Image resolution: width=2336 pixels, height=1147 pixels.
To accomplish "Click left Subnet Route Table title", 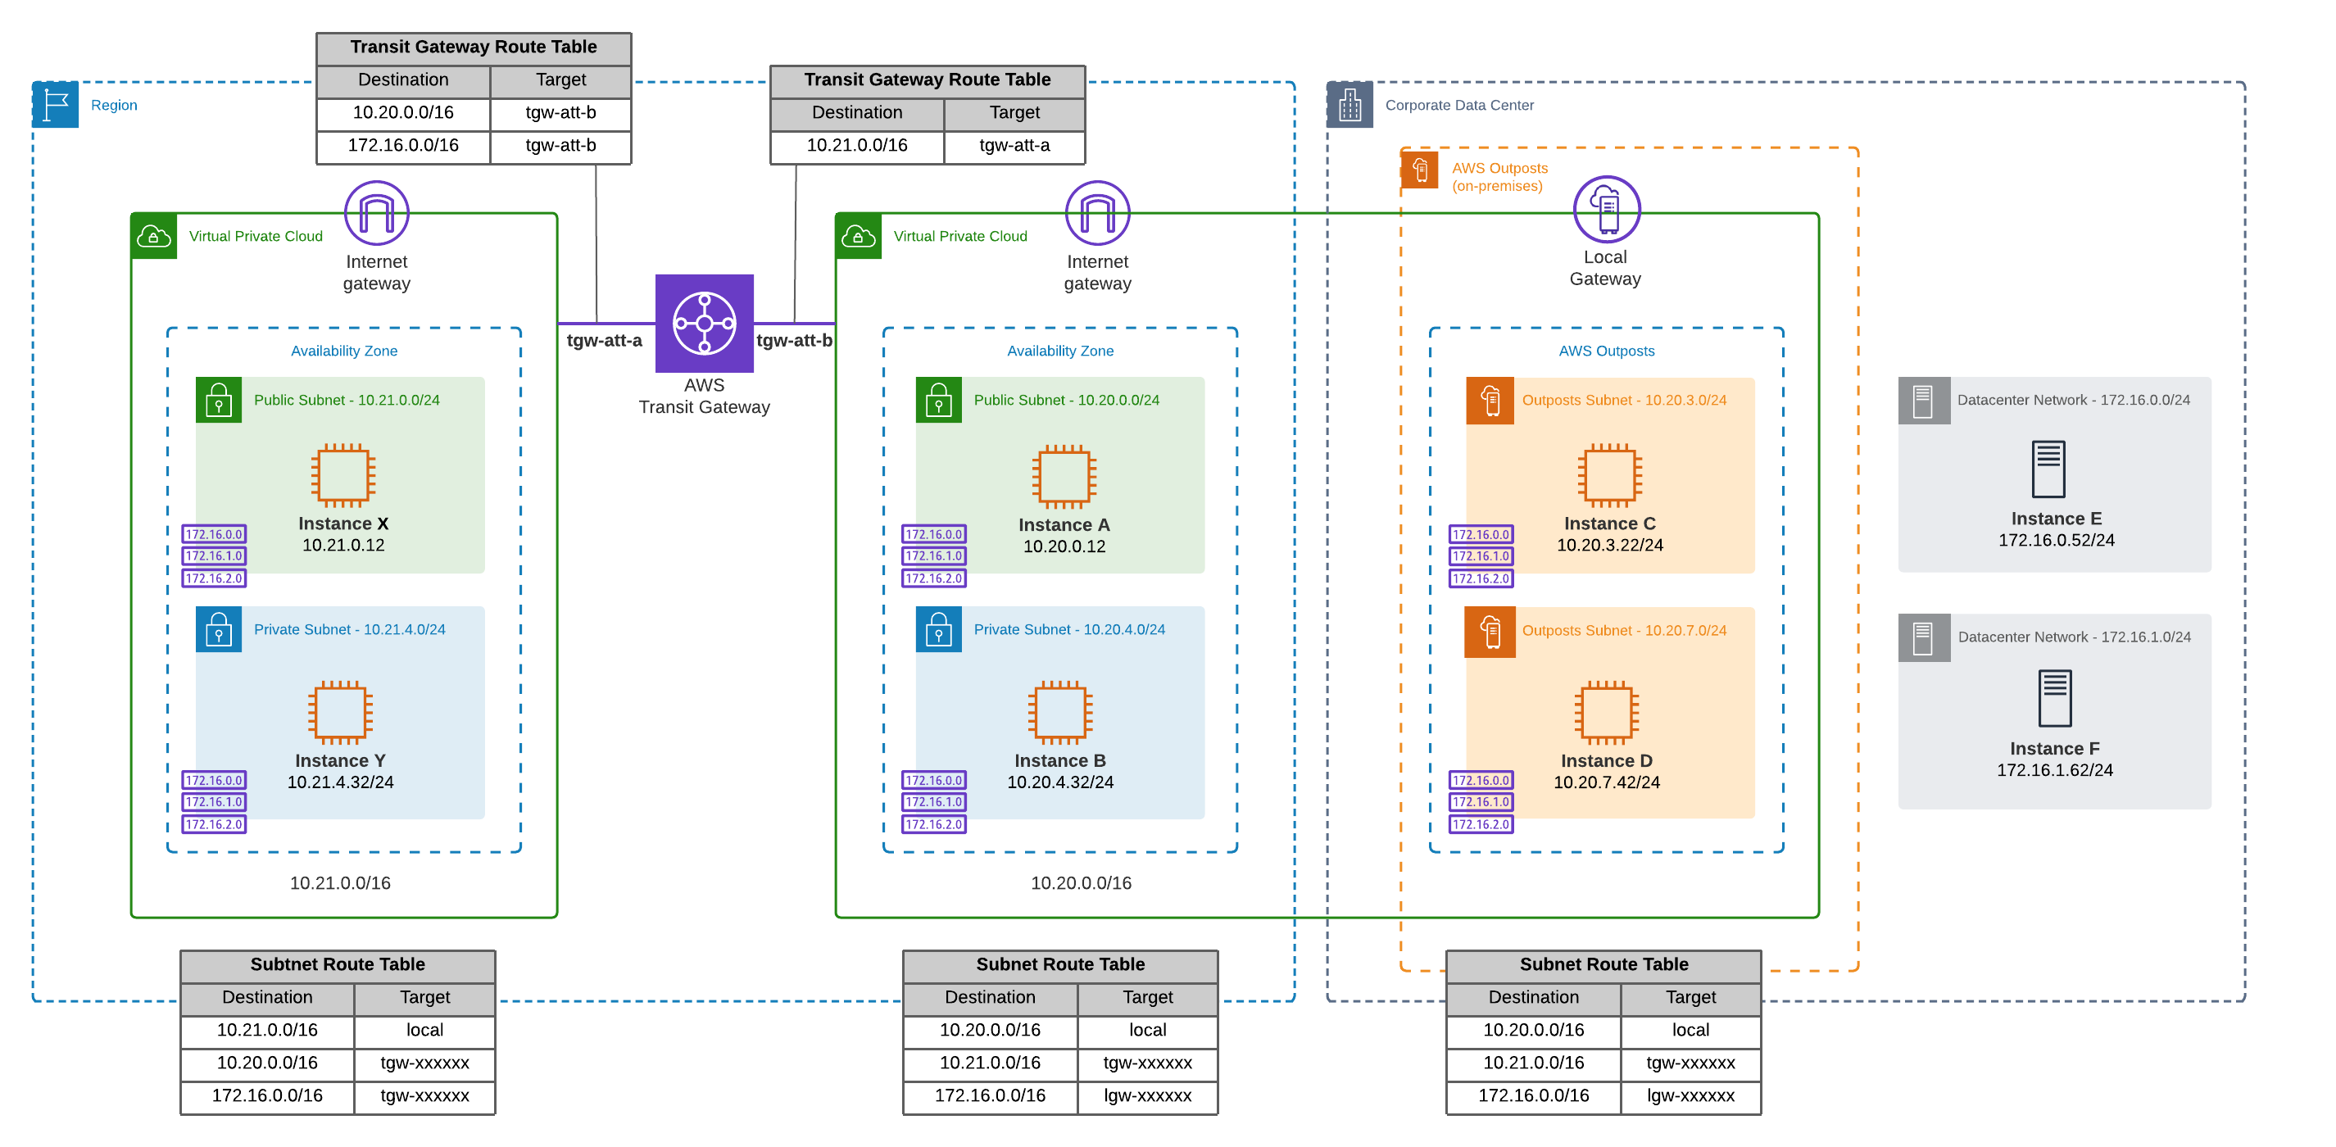I will click(338, 965).
